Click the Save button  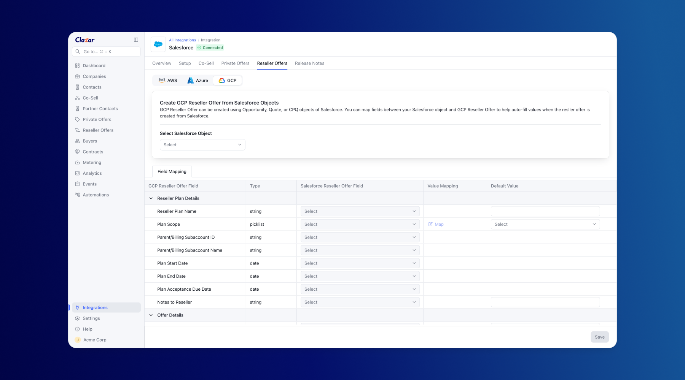coord(600,337)
